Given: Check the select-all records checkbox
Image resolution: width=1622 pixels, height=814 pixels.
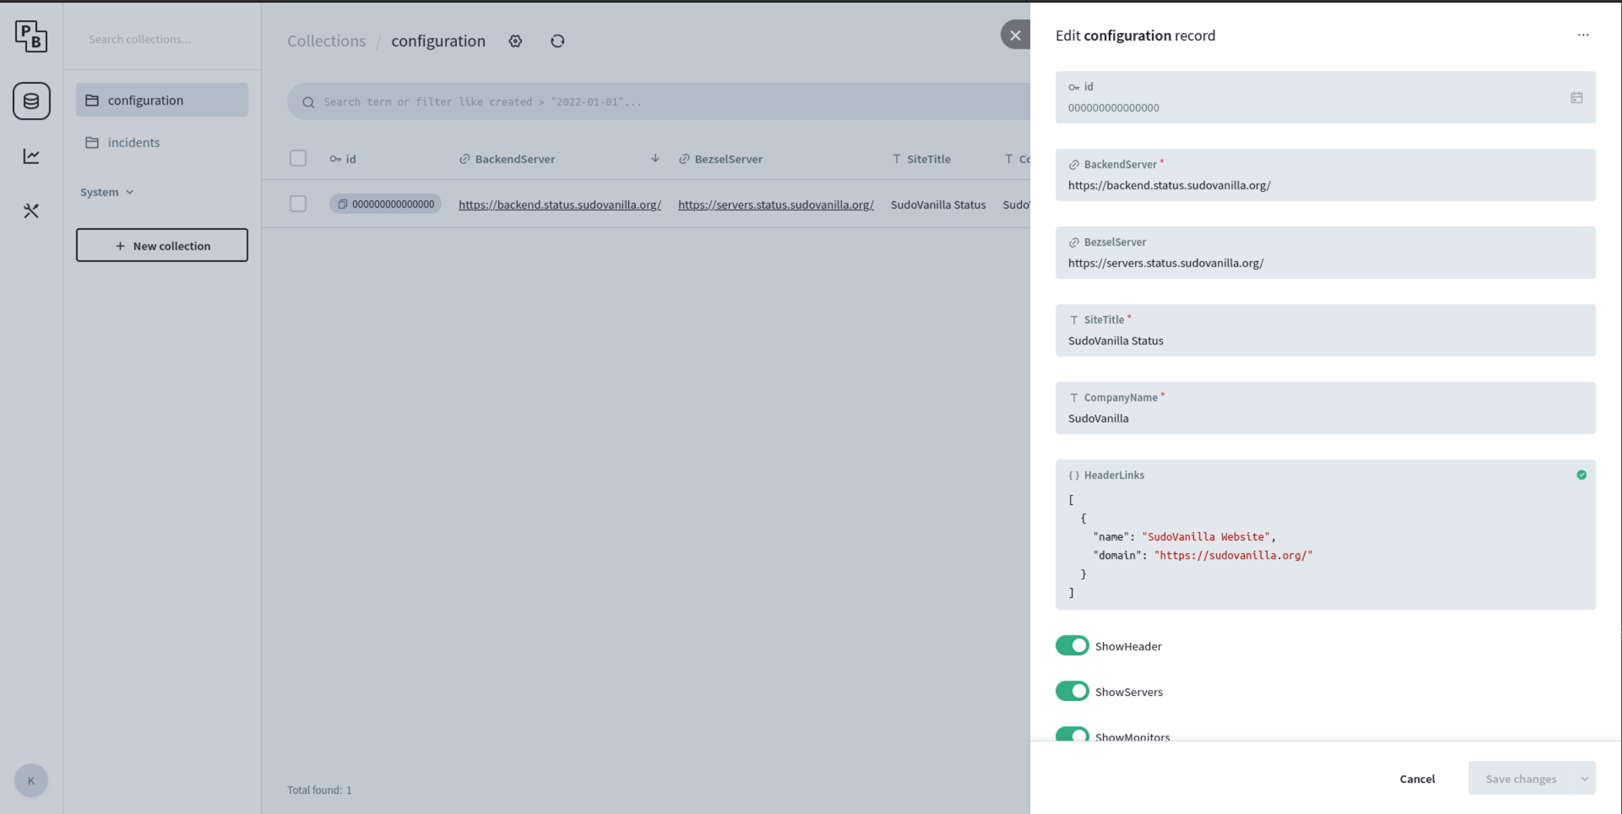Looking at the screenshot, I should coord(298,159).
